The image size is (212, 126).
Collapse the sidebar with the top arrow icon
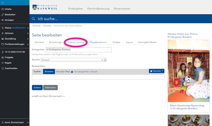pyautogui.click(x=2, y=3)
